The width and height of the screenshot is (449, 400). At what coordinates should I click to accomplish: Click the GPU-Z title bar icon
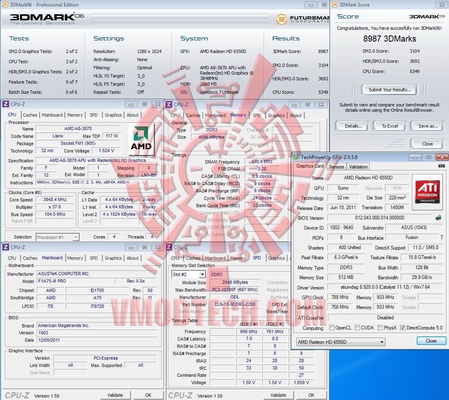(296, 157)
